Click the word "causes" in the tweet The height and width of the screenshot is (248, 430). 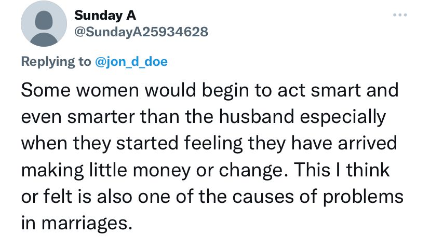click(x=263, y=197)
